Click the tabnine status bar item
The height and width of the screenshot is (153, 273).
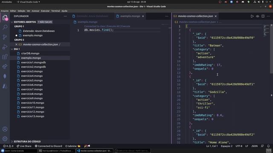[x=73, y=146]
